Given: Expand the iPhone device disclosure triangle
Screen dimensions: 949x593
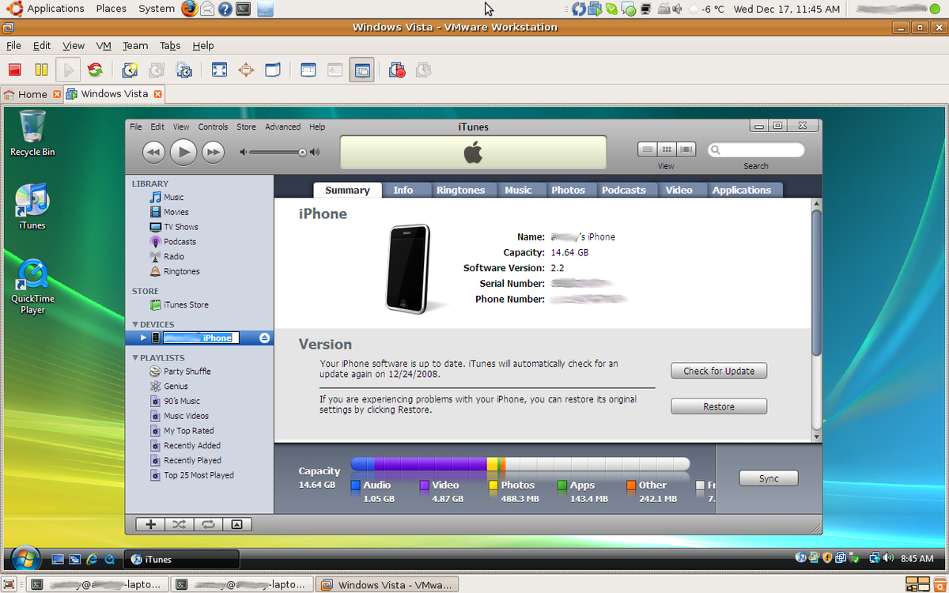Looking at the screenshot, I should tap(143, 338).
